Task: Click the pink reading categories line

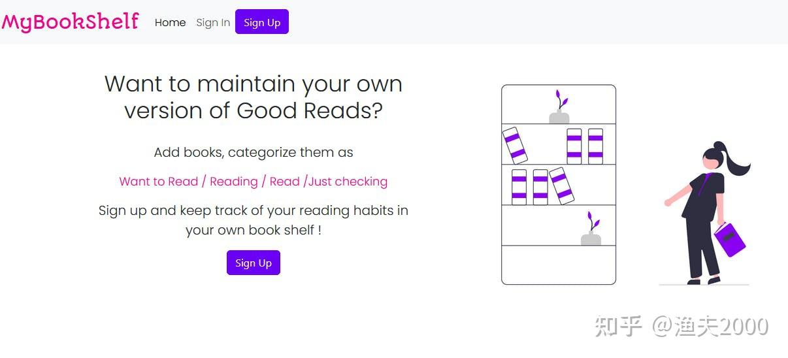Action: 254,182
